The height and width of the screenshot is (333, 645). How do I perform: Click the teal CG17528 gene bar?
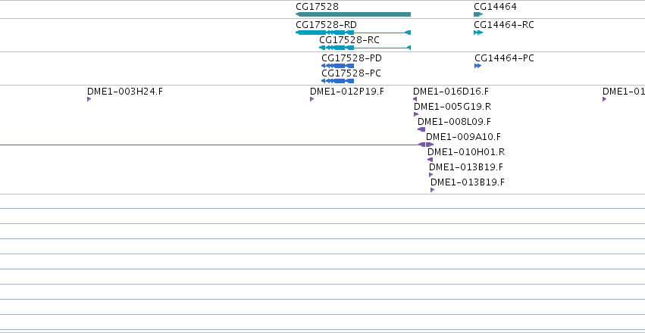353,14
